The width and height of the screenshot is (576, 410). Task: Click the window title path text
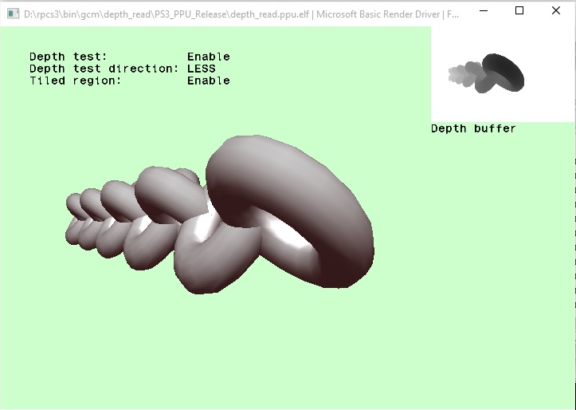(x=241, y=14)
